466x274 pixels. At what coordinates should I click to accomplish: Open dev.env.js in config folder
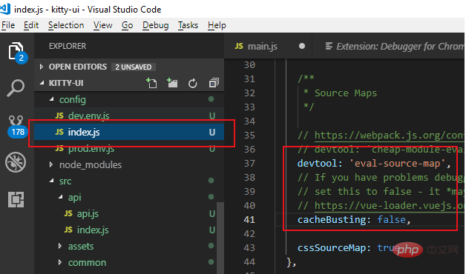129,116
